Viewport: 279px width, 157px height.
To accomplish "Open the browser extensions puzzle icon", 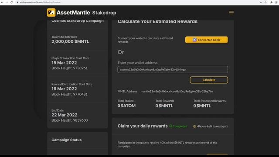I will [x=271, y=2].
